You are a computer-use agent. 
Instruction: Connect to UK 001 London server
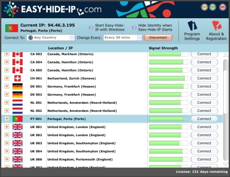coord(204,127)
